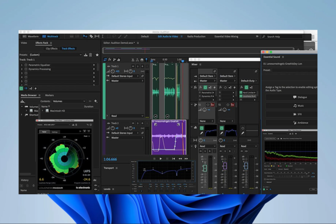Select Clip Effects button

click(52, 49)
